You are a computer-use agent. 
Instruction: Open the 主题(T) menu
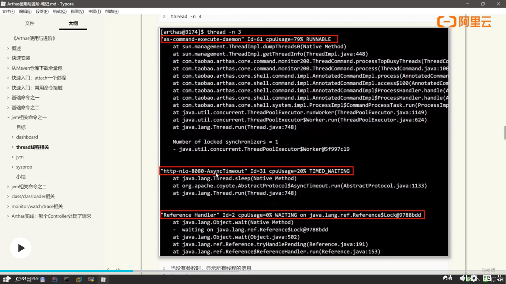(x=94, y=11)
